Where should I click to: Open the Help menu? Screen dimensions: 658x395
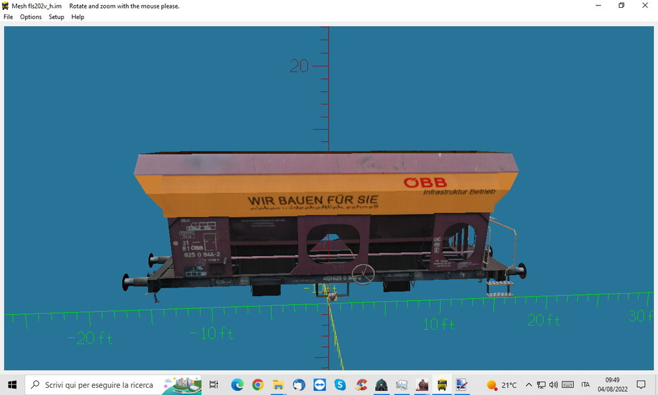coord(78,17)
